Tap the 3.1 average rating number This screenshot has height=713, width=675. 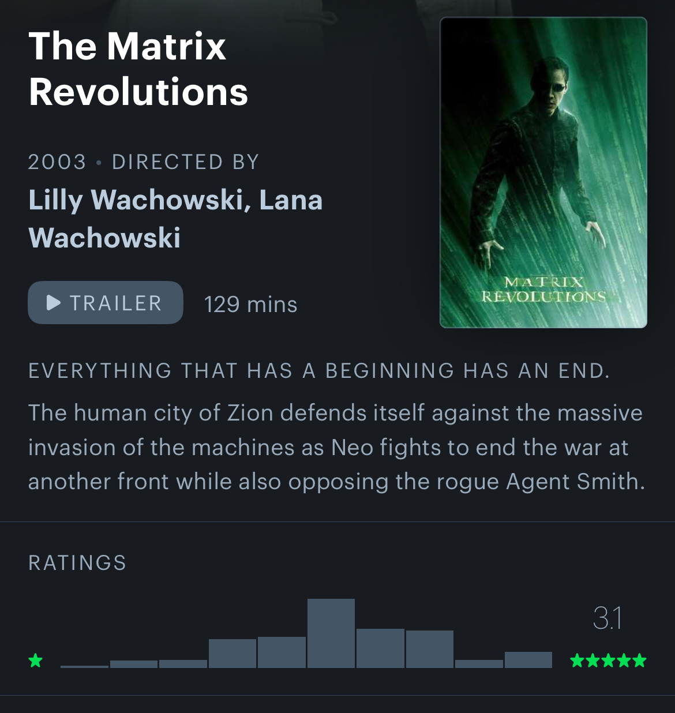[607, 618]
